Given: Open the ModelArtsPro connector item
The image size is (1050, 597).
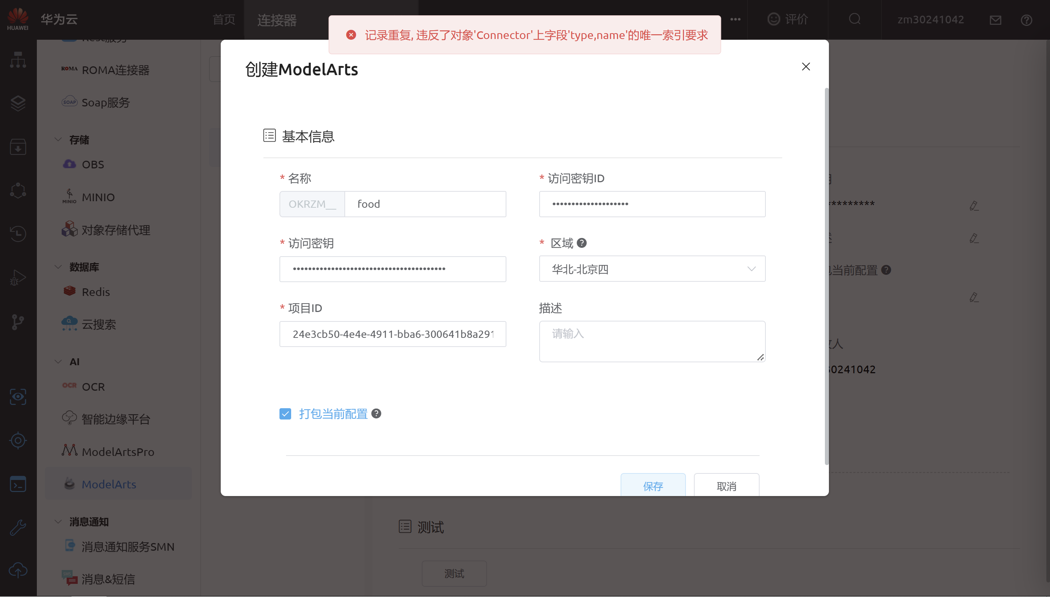Looking at the screenshot, I should pyautogui.click(x=118, y=452).
